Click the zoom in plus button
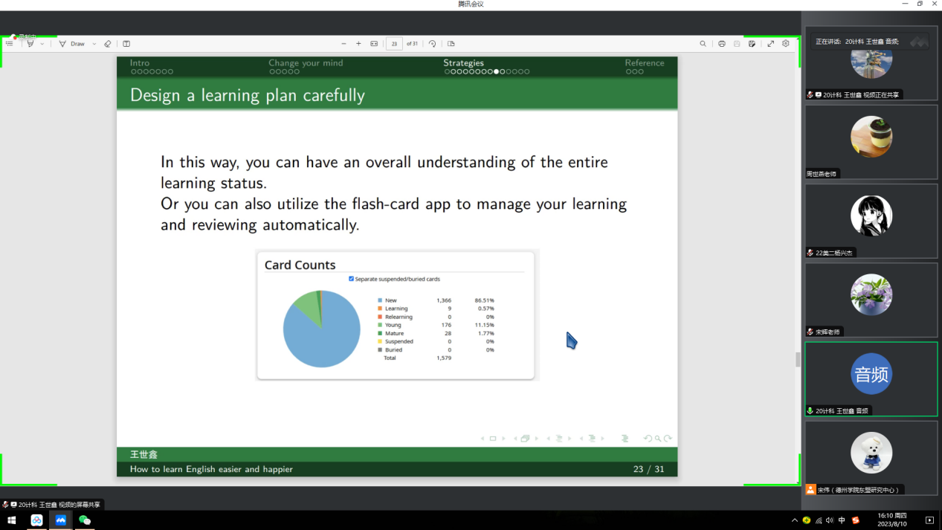The width and height of the screenshot is (942, 530). pos(358,44)
